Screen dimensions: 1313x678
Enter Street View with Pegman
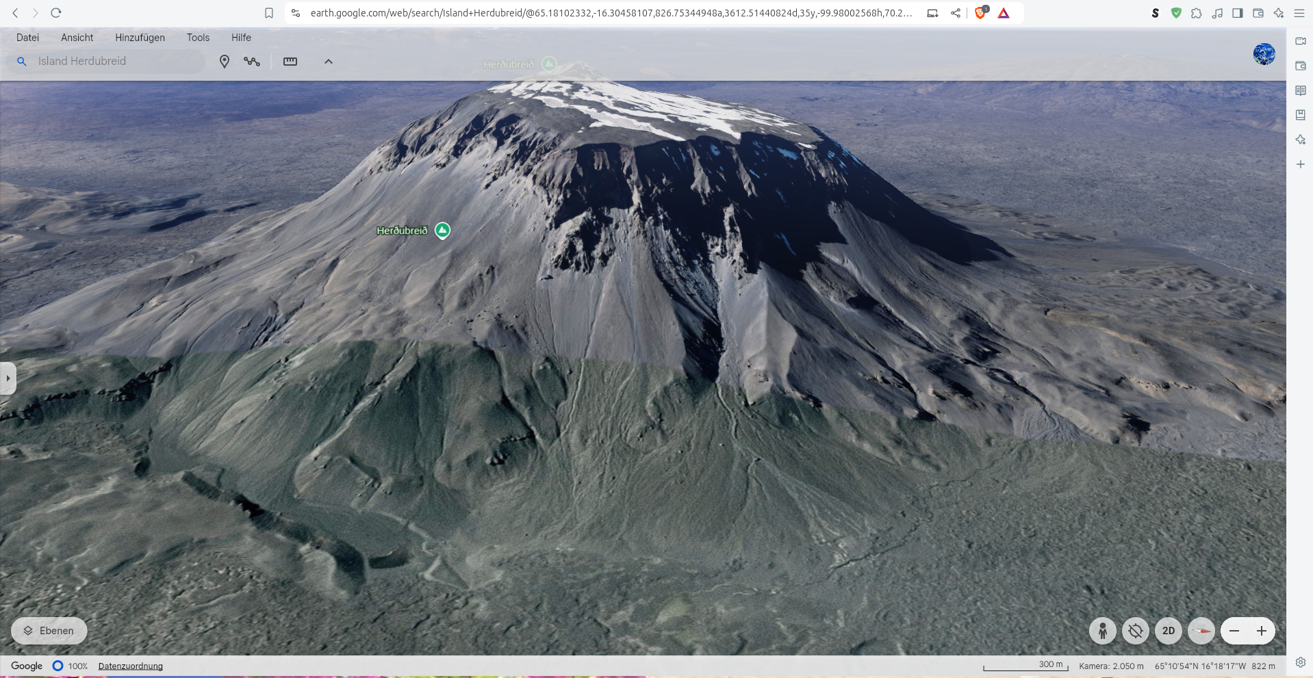(1103, 631)
